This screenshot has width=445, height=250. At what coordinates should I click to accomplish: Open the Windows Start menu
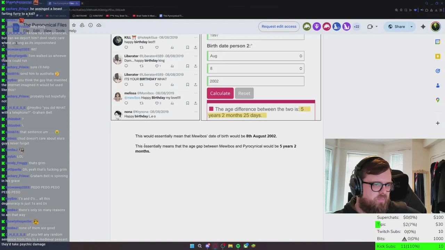point(192,246)
